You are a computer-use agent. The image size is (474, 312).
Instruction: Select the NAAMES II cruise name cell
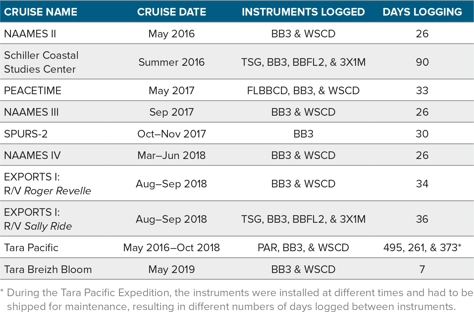[x=30, y=34]
